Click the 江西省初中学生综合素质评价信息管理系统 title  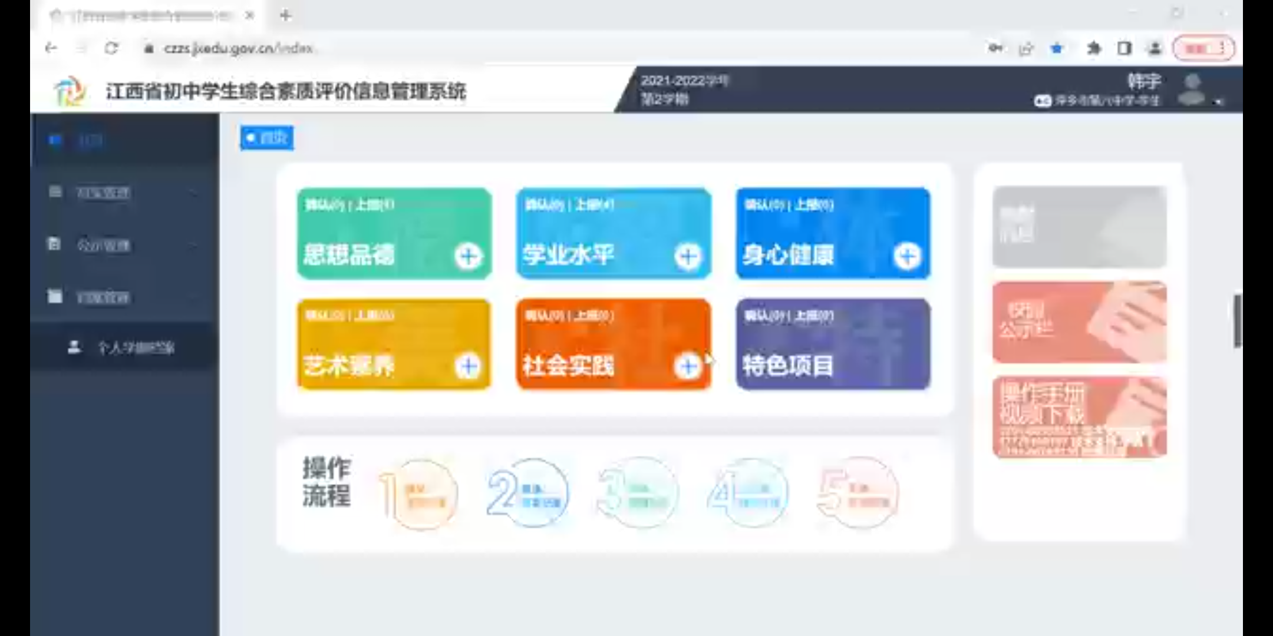pos(286,91)
